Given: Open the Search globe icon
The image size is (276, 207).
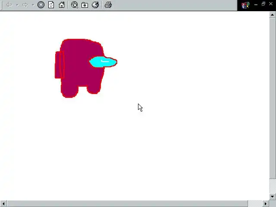Looking at the screenshot, I should coord(75,5).
